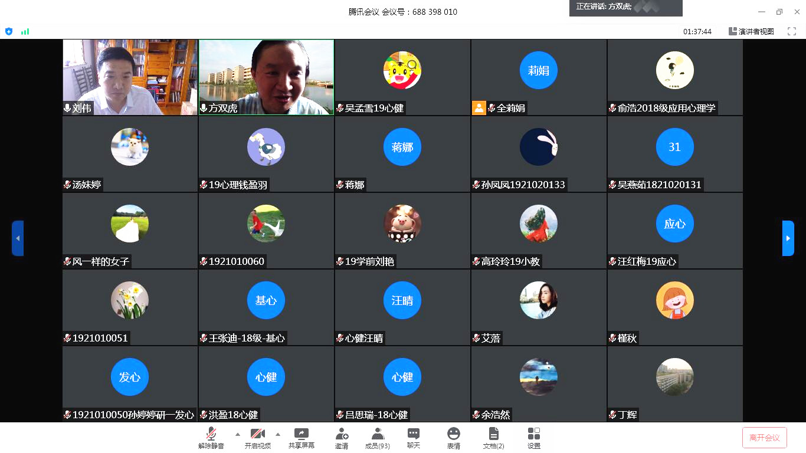The width and height of the screenshot is (806, 453).
Task: Click the blue shield security icon
Action: 8,31
